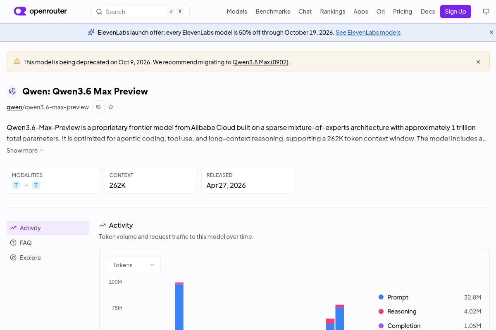This screenshot has width=496, height=330.
Task: Open Ori from the top navigation
Action: 380,12
